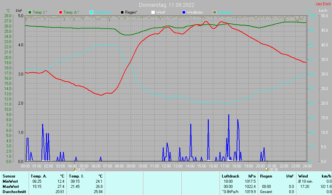Click the 12:00 label on time axis
Image resolution: width=332 pixels, height=195 pixels.
tap(166, 166)
